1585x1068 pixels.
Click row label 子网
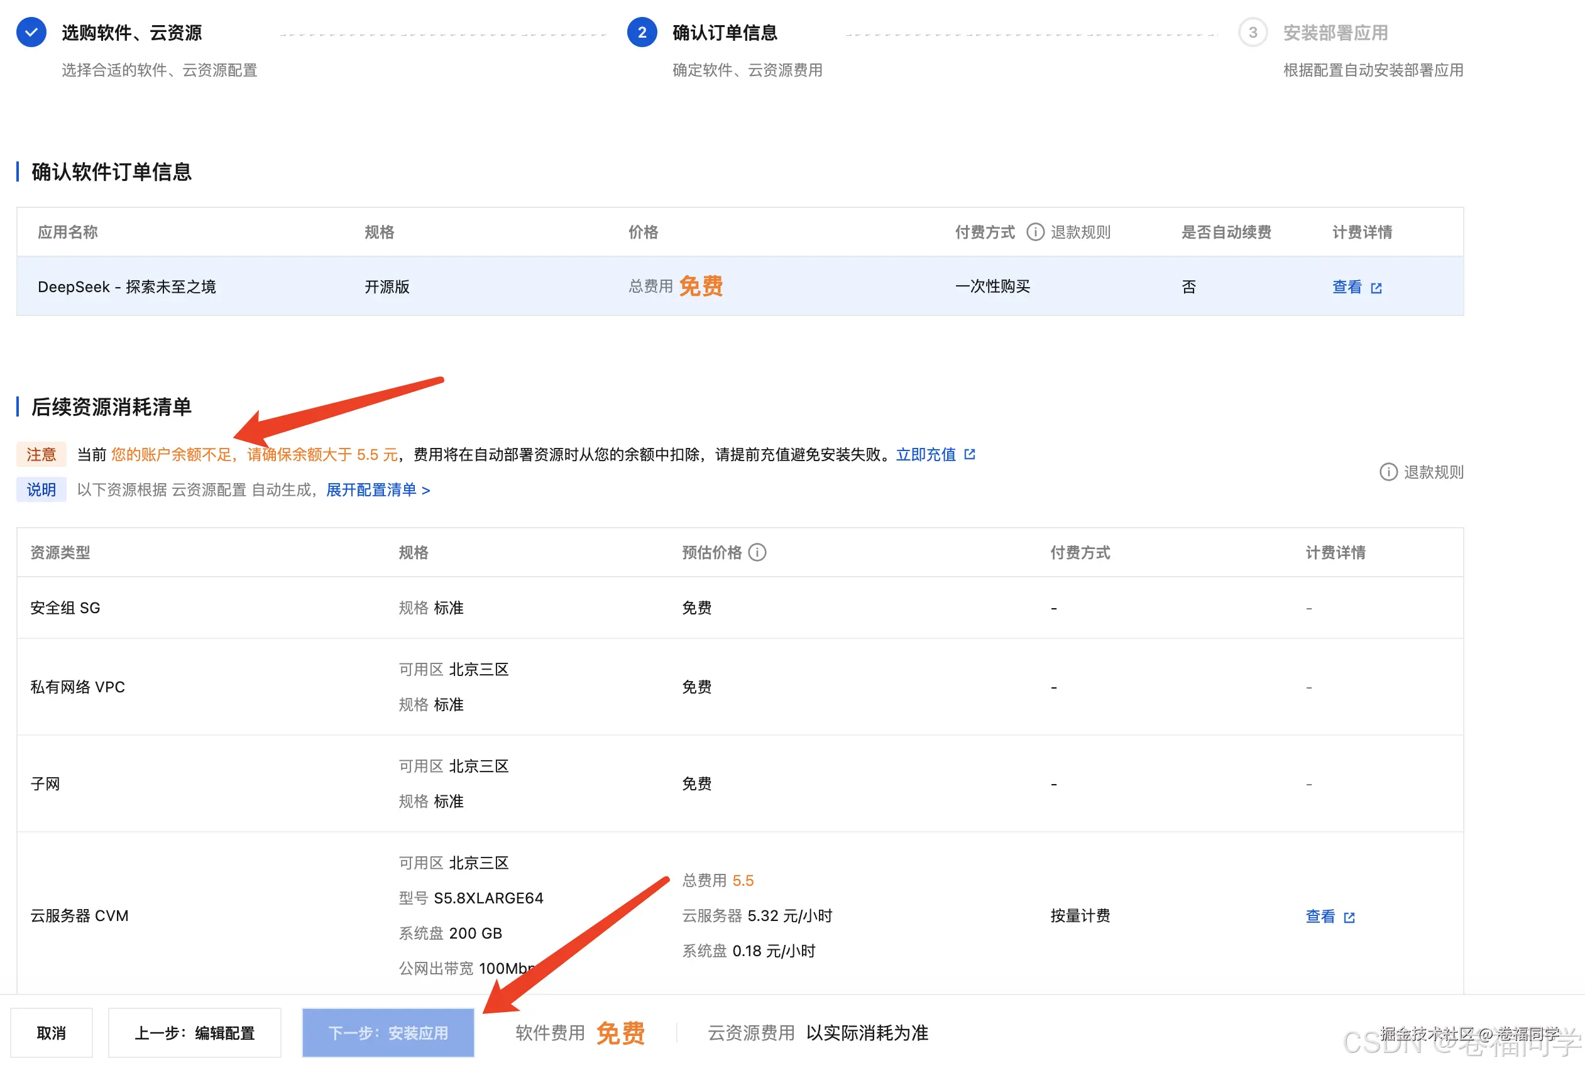tap(45, 783)
